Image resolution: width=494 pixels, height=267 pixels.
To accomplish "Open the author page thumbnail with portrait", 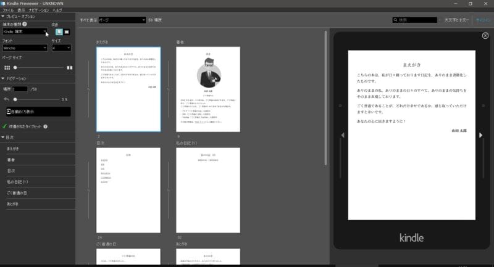I will point(208,89).
